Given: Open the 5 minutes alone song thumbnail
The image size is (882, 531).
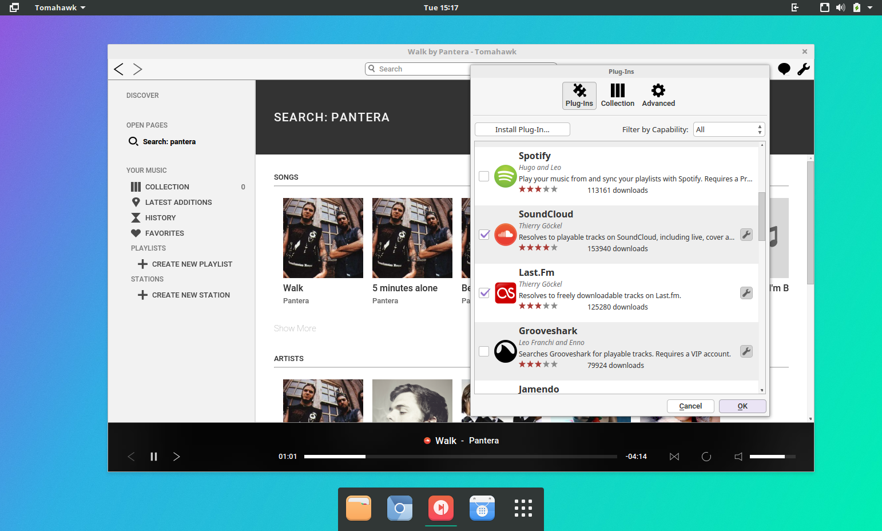Looking at the screenshot, I should pyautogui.click(x=412, y=238).
